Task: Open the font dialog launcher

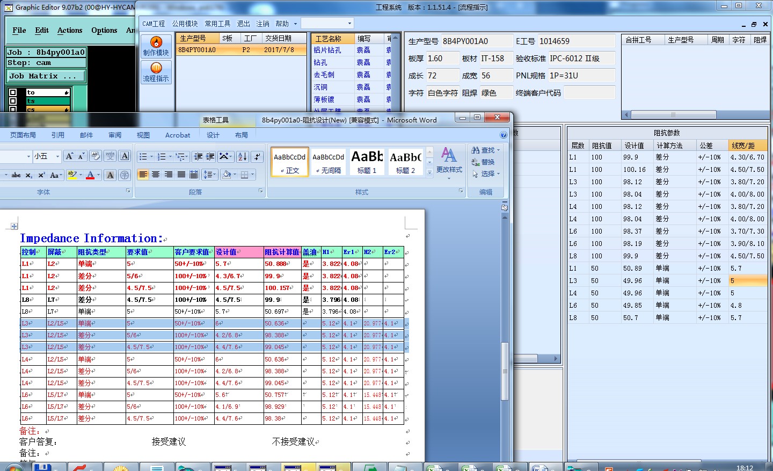Action: click(128, 191)
